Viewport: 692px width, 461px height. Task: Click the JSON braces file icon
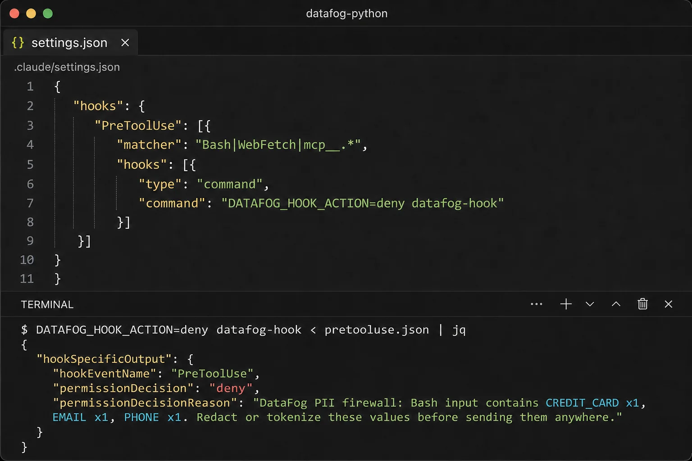point(18,42)
